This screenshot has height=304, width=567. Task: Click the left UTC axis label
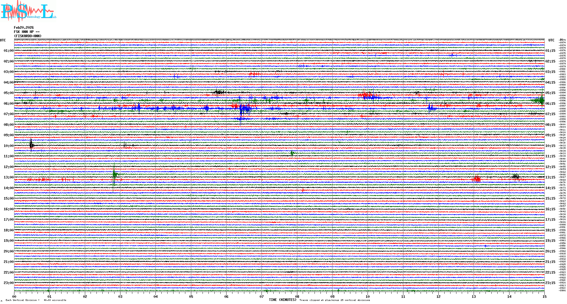[x=3, y=40]
